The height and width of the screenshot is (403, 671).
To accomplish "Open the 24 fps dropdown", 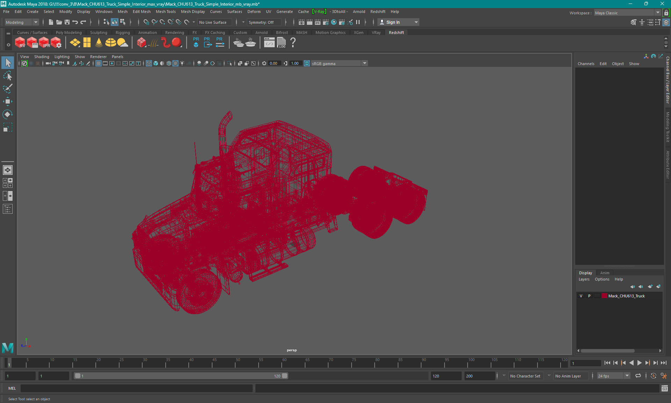I will click(x=613, y=376).
